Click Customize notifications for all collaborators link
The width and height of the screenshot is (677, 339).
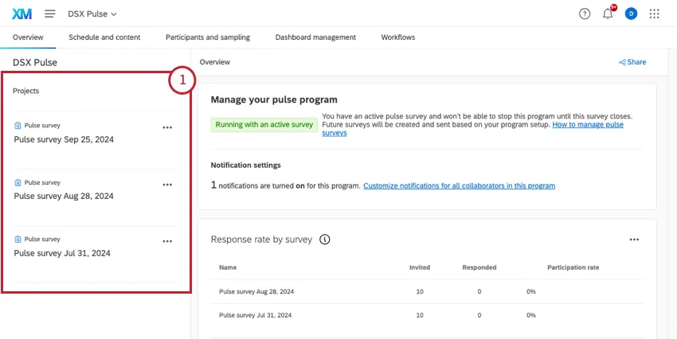[459, 185]
